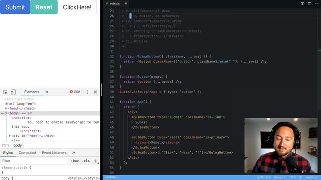Click line number 44 in gutter

pyautogui.click(x=112, y=117)
